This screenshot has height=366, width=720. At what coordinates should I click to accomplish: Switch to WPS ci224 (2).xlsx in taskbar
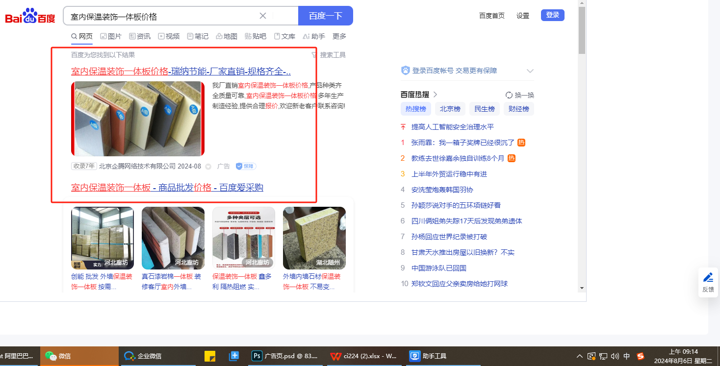tap(363, 356)
